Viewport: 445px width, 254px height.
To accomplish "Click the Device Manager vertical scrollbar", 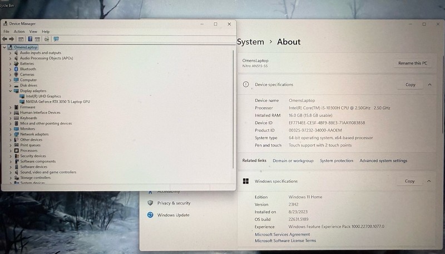I will tap(233, 109).
